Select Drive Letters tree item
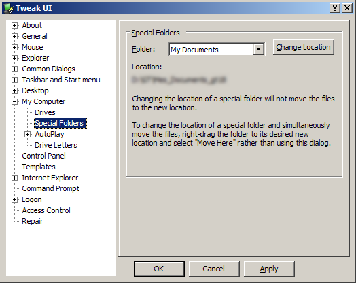The image size is (356, 283). (56, 145)
